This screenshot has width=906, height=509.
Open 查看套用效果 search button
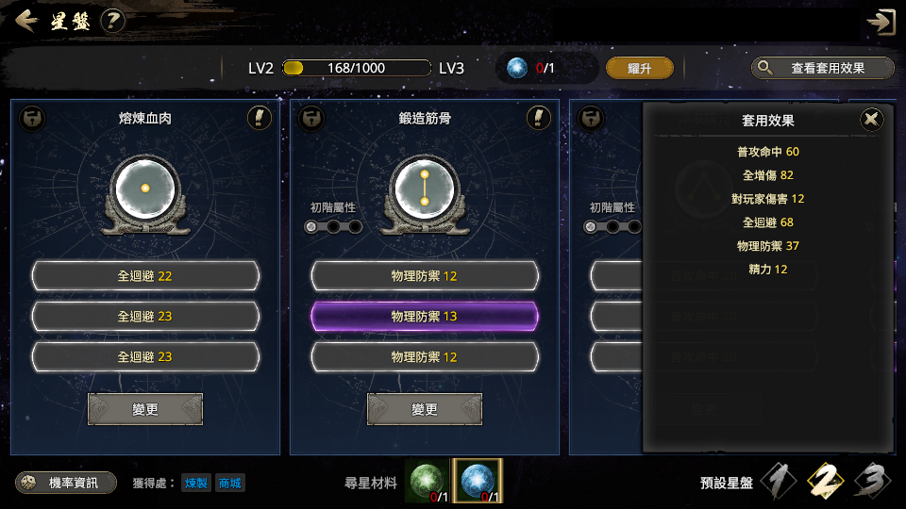click(x=823, y=68)
